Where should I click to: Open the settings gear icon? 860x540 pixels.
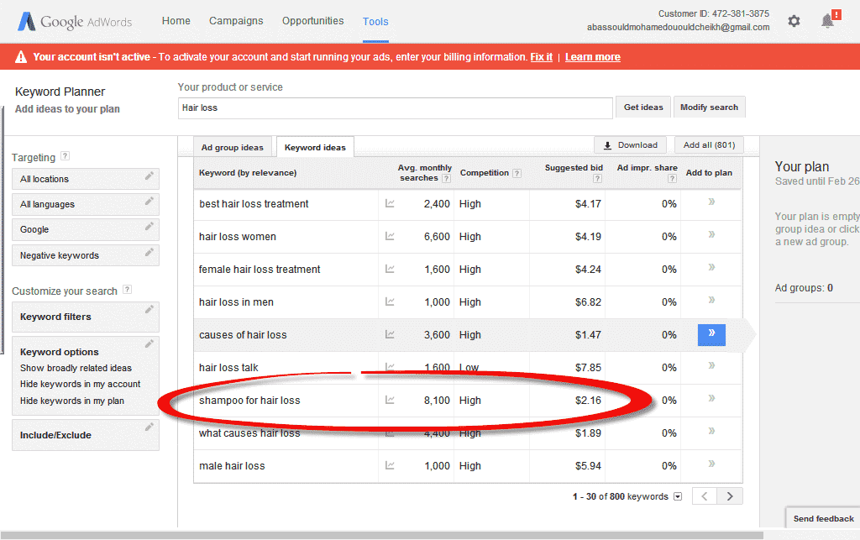[x=794, y=21]
